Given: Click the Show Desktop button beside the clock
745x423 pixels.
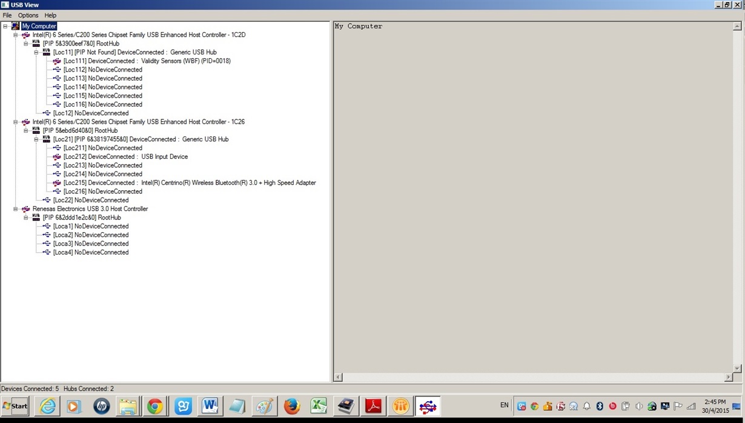Looking at the screenshot, I should click(x=737, y=406).
